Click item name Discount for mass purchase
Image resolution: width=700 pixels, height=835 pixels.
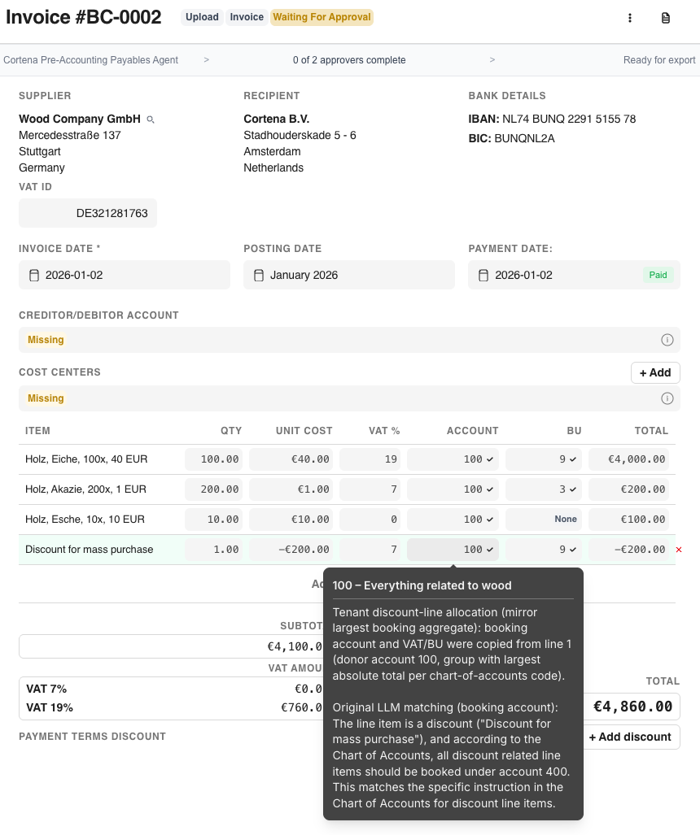point(89,550)
